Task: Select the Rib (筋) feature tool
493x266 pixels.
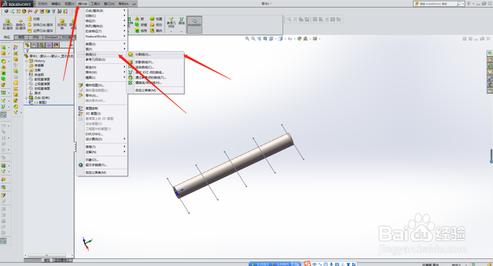Action: coord(140,19)
